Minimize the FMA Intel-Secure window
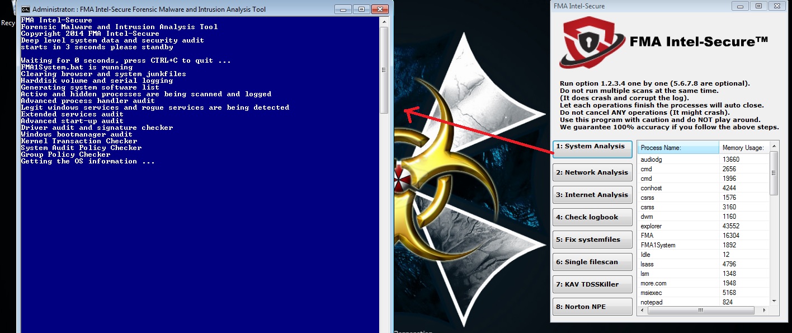The height and width of the screenshot is (333, 792). pyautogui.click(x=740, y=6)
